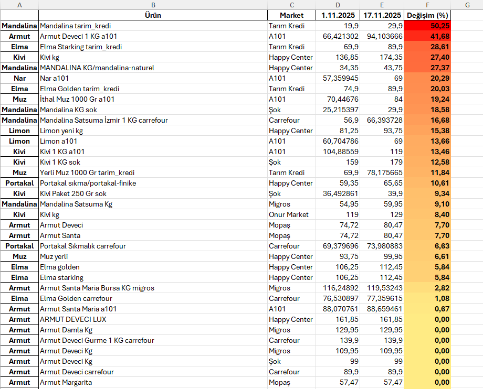Viewport: 483px width, 389px height.
Task: Click the 17.11.2025 header cell
Action: [x=382, y=15]
